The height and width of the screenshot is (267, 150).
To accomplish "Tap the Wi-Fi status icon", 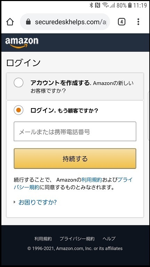I will 106,5.
